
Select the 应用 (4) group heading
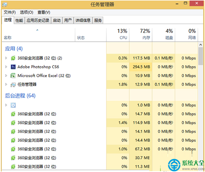tap(14, 49)
